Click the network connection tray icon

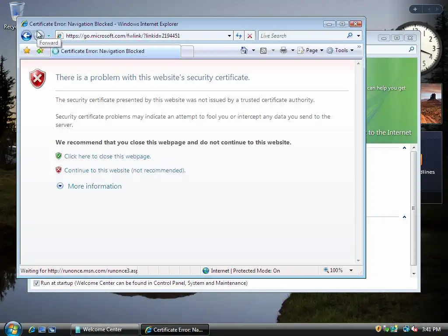(x=406, y=329)
